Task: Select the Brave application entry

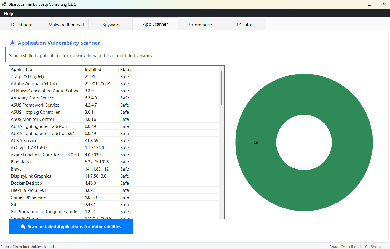Action: pos(16,169)
